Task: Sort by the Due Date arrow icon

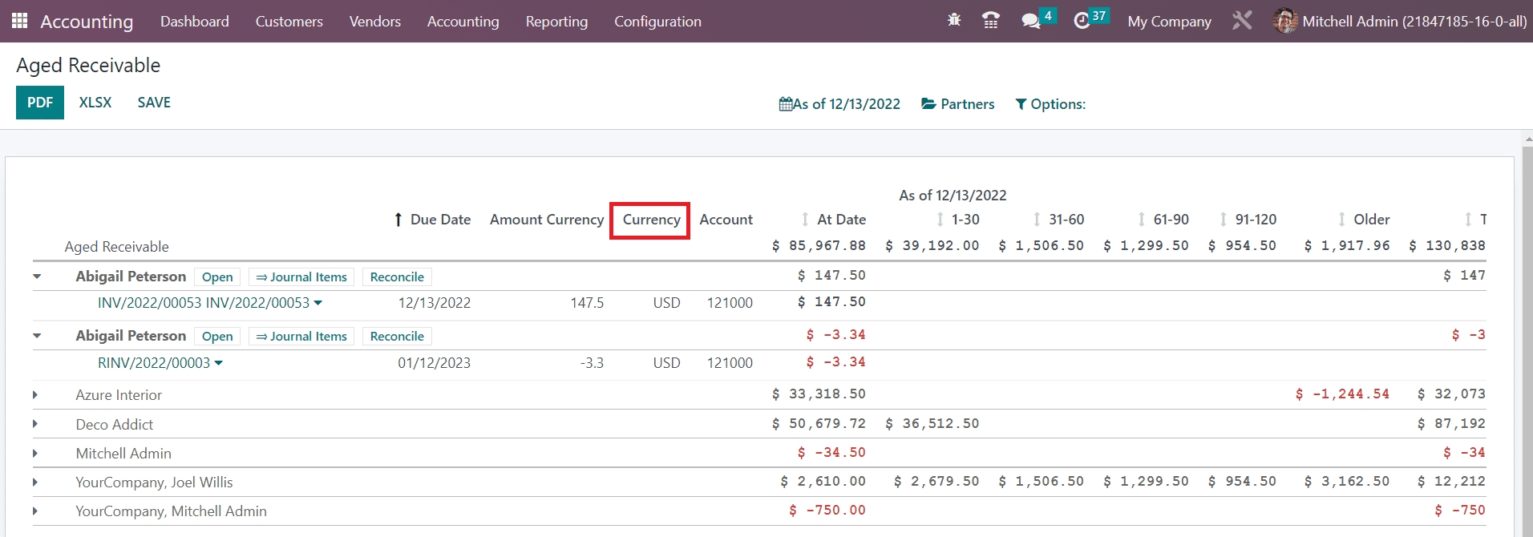Action: tap(398, 220)
